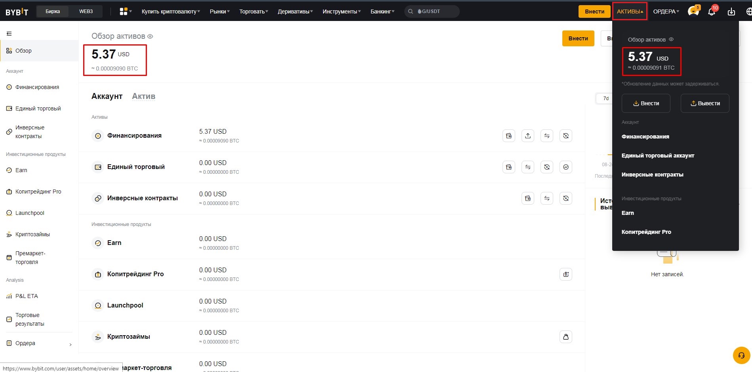
Task: Open Премаркет-торговля in the left sidebar
Action: coord(39,258)
